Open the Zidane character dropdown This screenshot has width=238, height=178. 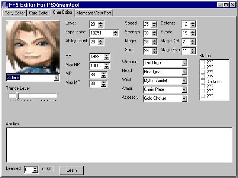click(56, 78)
